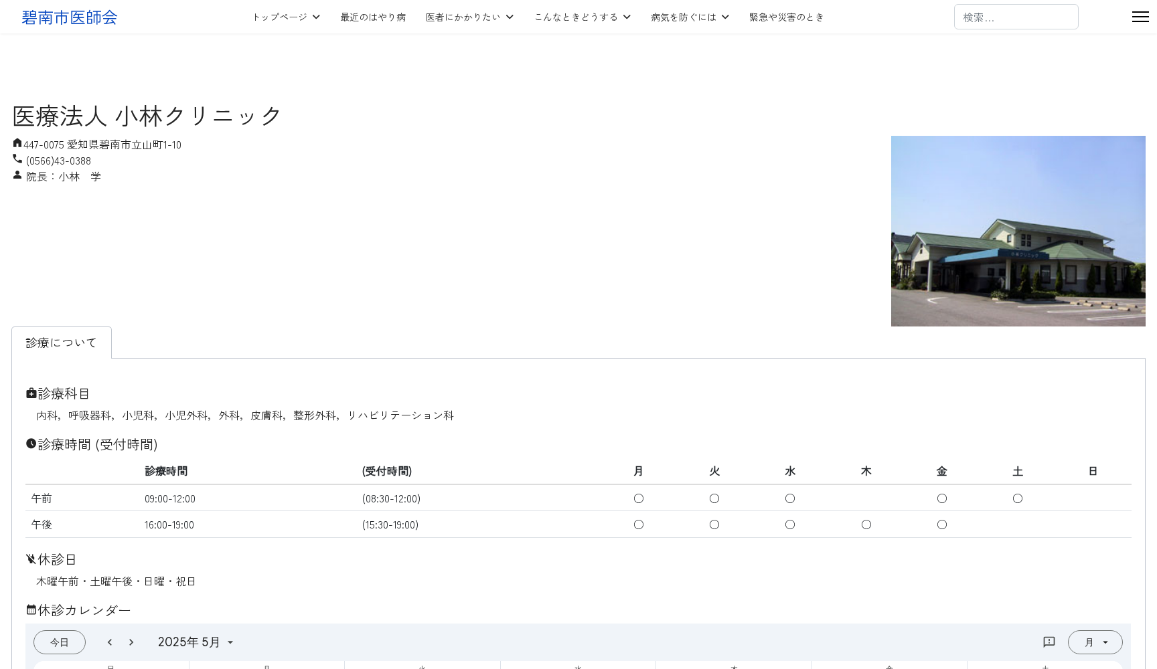1157x669 pixels.
Task: Select the Saturday morning availability circle
Action: tap(1018, 498)
